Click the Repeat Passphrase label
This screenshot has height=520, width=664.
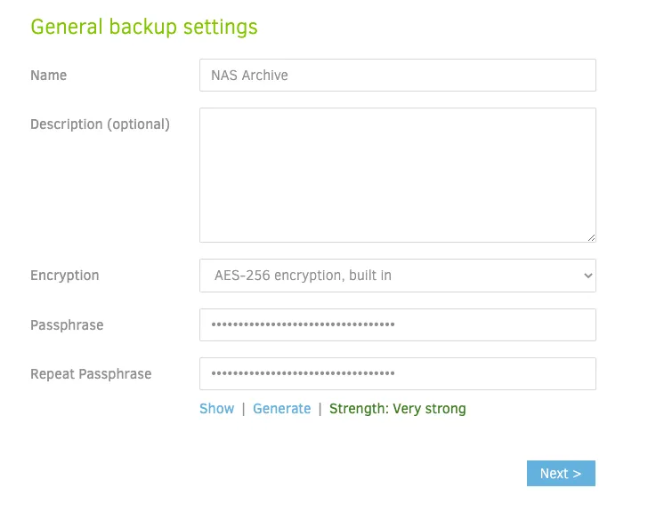pos(91,374)
